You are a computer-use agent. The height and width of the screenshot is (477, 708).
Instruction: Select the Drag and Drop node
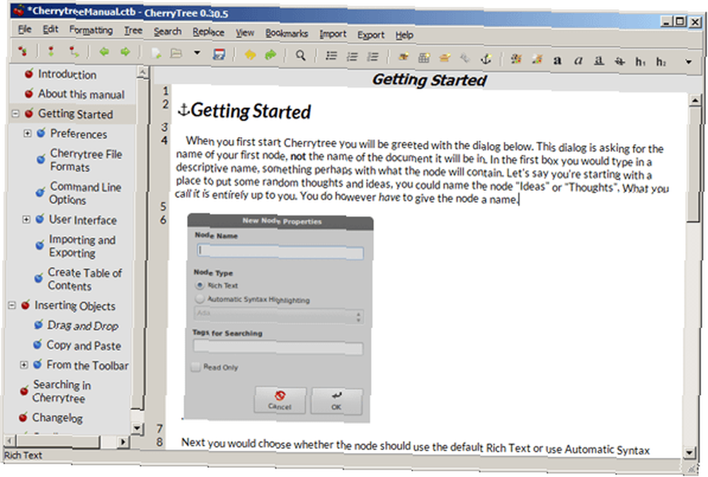pyautogui.click(x=83, y=326)
